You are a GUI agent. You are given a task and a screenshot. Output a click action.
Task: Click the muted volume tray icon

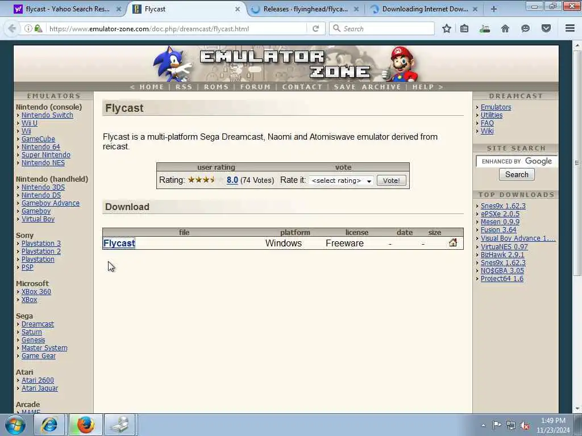525,426
